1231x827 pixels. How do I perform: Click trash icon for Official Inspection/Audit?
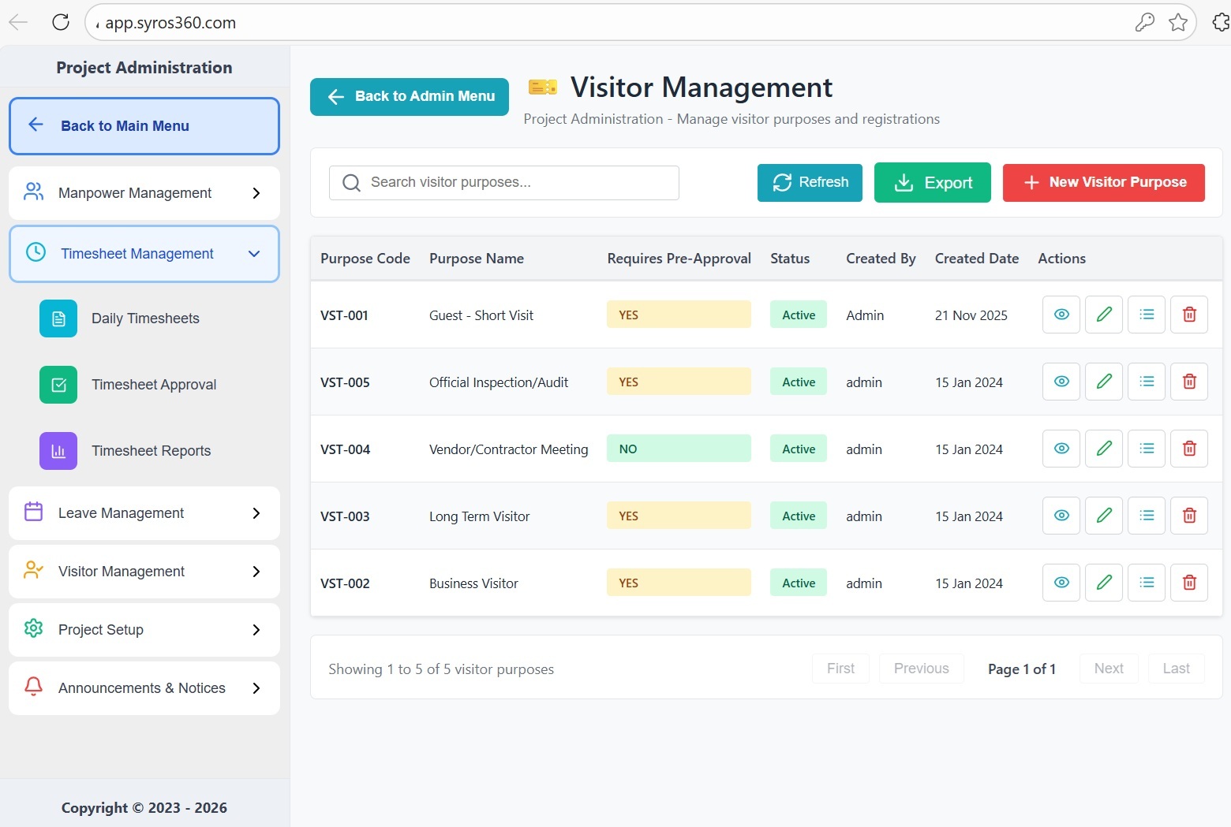click(x=1188, y=382)
